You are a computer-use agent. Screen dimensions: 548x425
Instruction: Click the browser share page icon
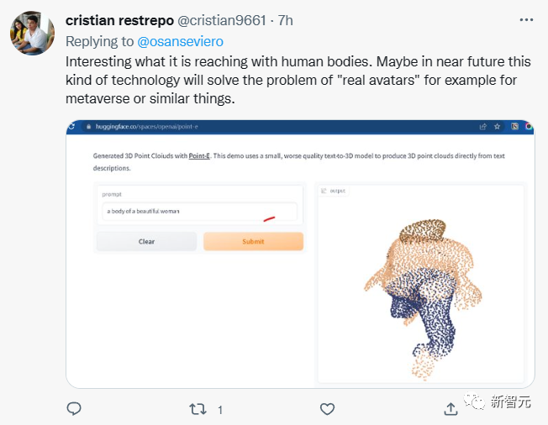click(483, 127)
